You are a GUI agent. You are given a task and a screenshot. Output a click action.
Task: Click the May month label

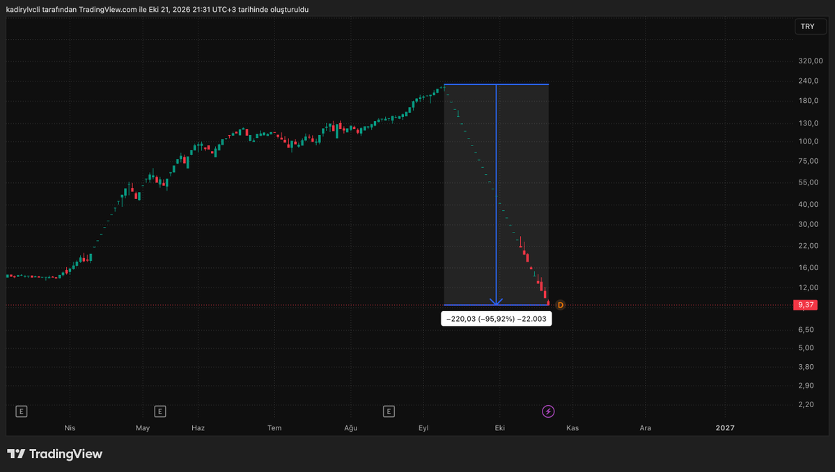(x=143, y=428)
